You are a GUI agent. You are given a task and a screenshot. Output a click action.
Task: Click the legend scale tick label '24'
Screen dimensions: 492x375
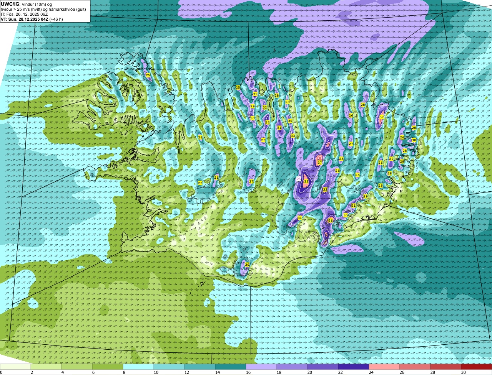tap(371, 372)
